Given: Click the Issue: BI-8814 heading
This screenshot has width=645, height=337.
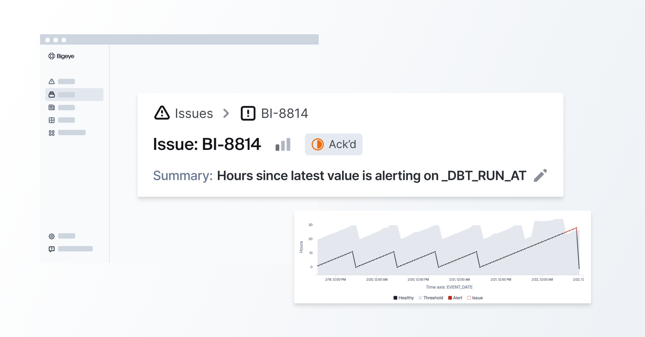Looking at the screenshot, I should coord(207,144).
